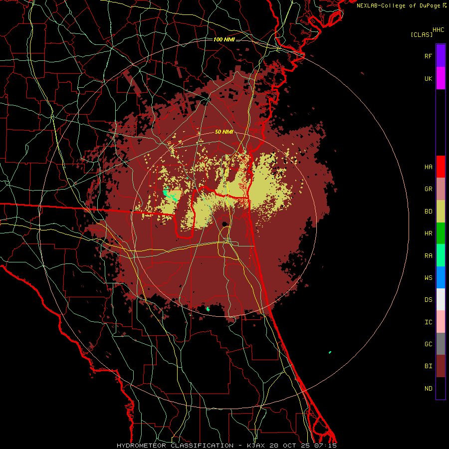Click the purple RF legend swatch
The width and height of the screenshot is (449, 449).
coord(441,56)
